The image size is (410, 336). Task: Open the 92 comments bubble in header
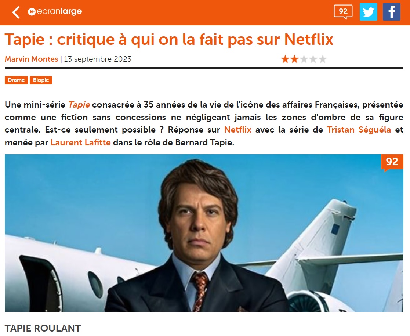[343, 12]
